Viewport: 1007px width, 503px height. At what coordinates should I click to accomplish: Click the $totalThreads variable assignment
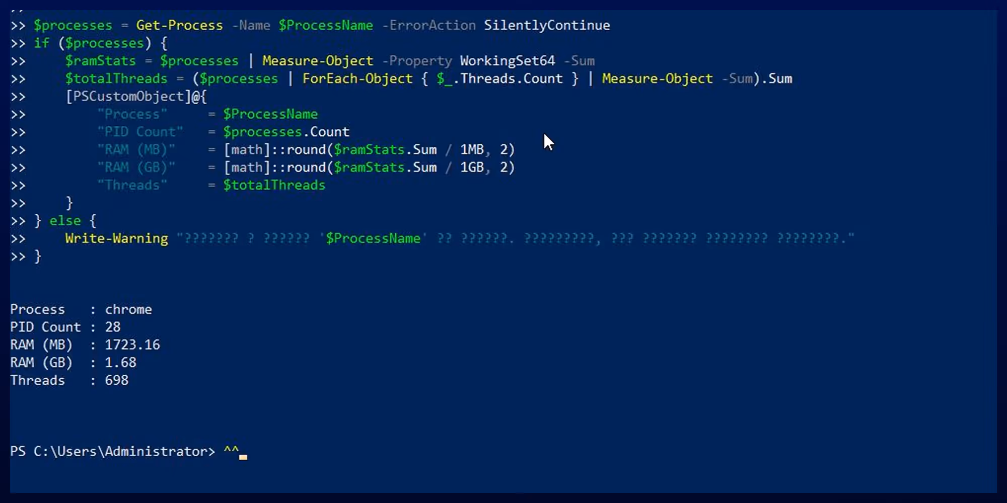(x=116, y=78)
